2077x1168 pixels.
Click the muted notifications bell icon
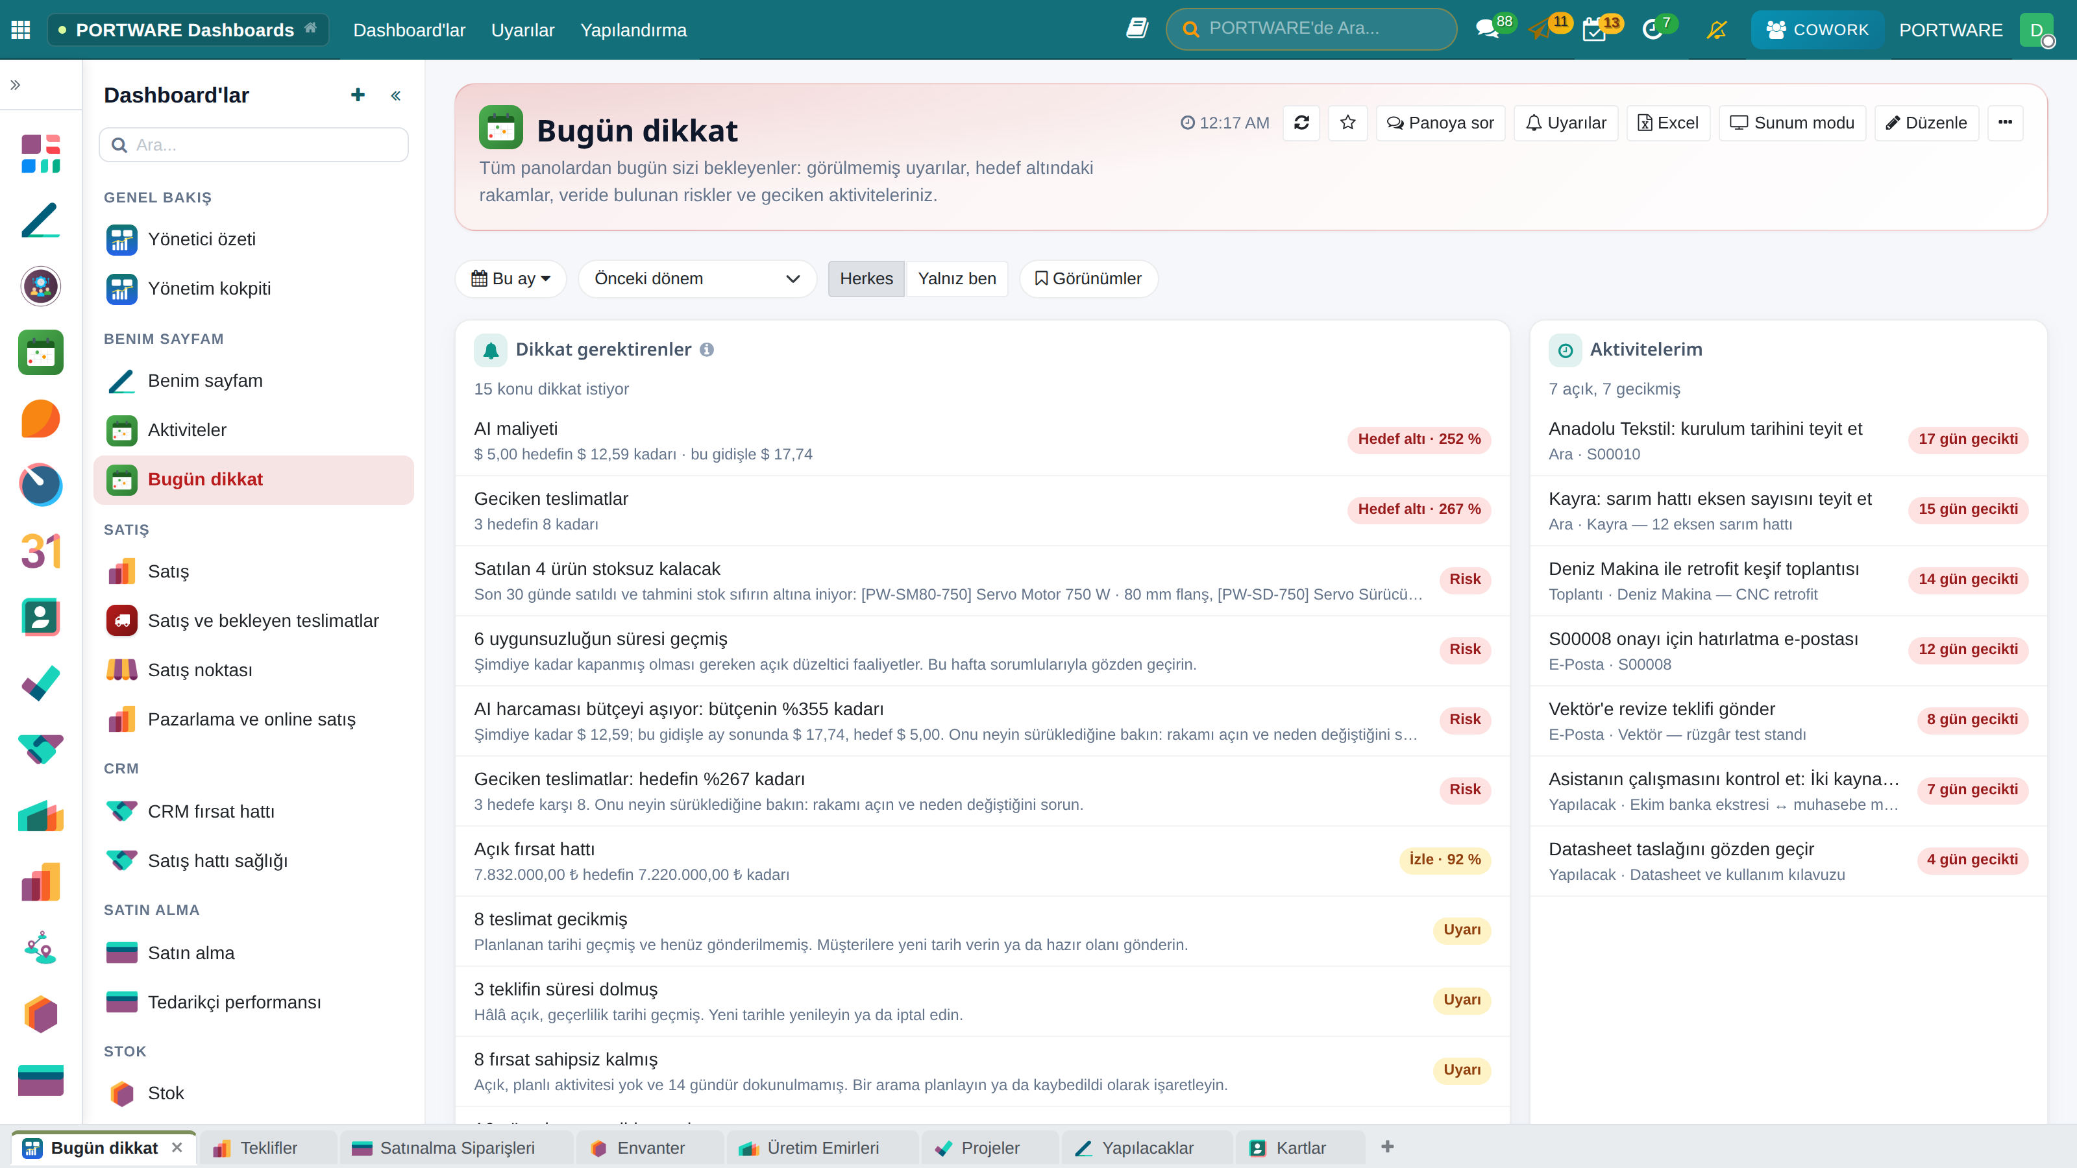(1717, 30)
